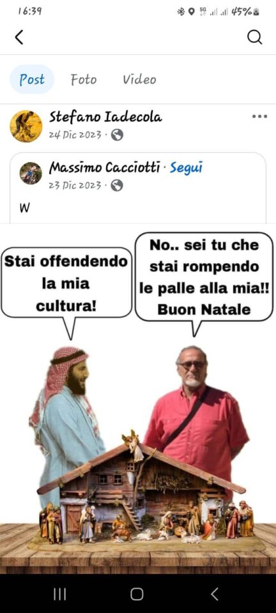Open Massimo Cacciotti's profile name link
The image size is (276, 613).
click(104, 168)
